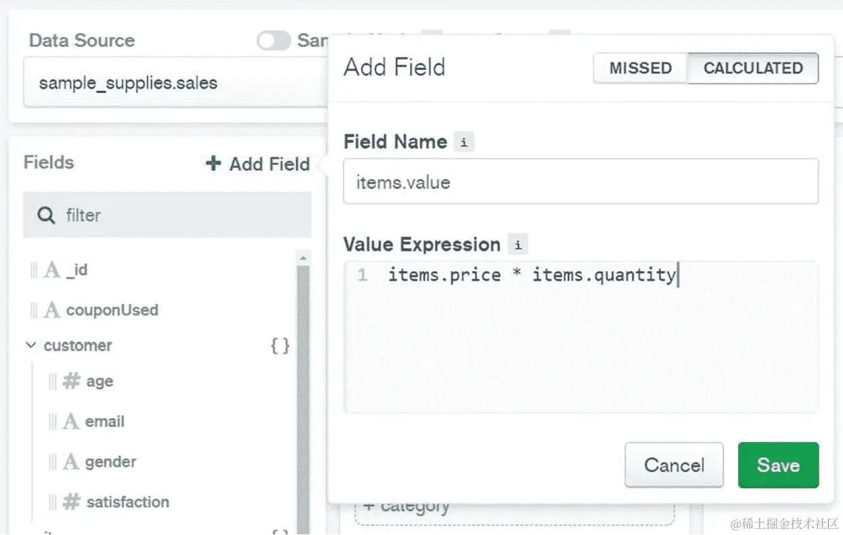Collapse the customer field group
Image resolution: width=843 pixels, height=535 pixels.
pos(30,346)
